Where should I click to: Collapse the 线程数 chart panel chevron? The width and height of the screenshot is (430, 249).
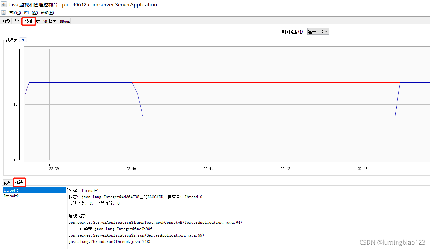pos(23,40)
